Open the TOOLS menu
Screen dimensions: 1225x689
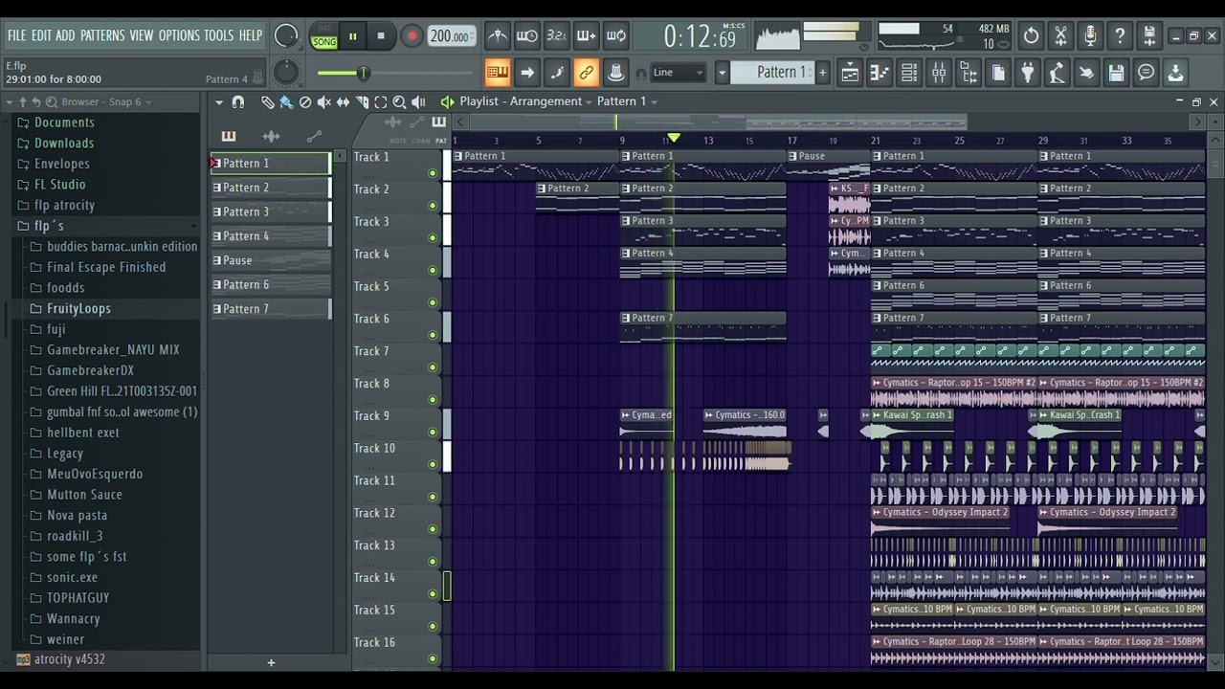coord(218,35)
